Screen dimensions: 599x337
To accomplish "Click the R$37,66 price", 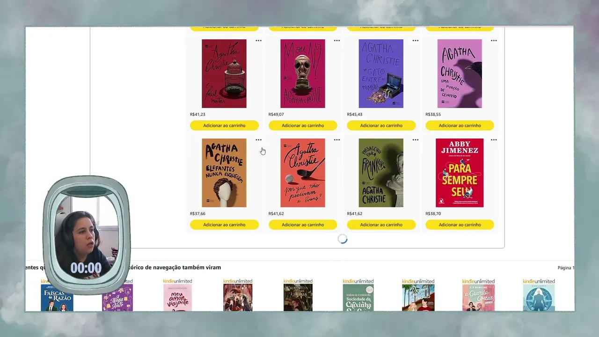I will click(x=197, y=213).
